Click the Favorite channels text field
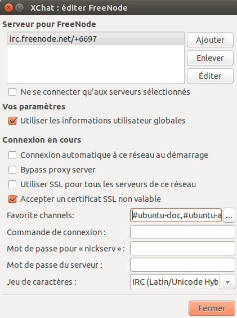Image resolution: width=237 pixels, height=318 pixels. [176, 215]
